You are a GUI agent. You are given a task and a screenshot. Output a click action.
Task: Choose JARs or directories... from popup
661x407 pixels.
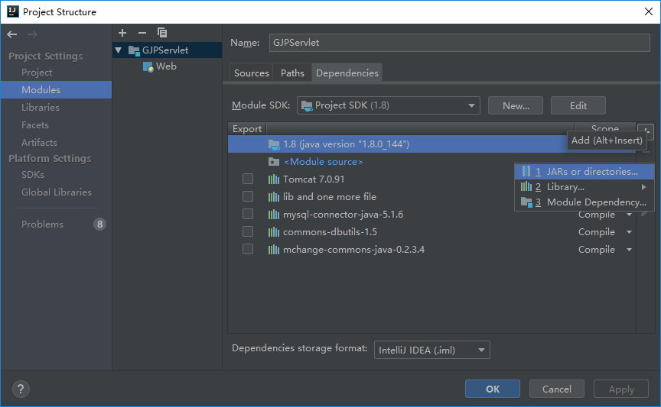pyautogui.click(x=584, y=172)
